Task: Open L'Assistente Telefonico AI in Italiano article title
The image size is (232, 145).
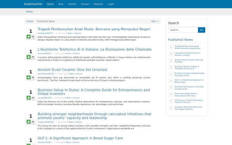Action: [94, 49]
